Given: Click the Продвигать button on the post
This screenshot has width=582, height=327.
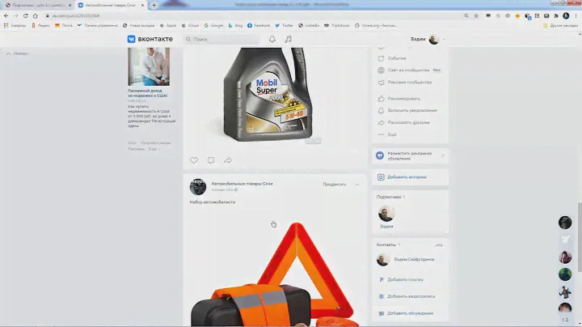Looking at the screenshot, I should [334, 185].
